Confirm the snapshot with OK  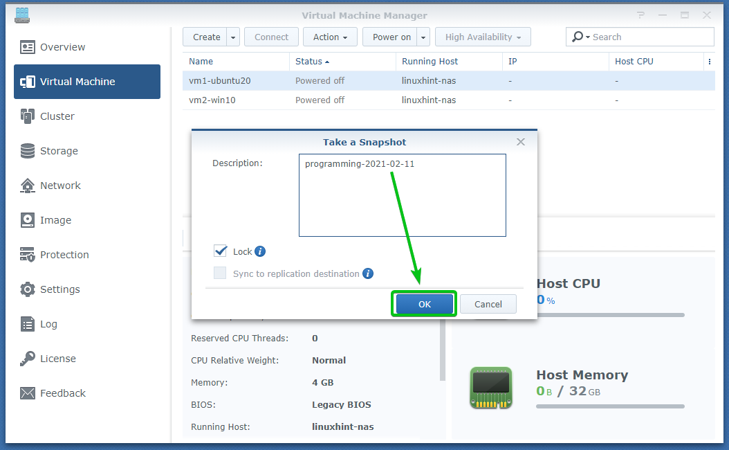point(425,304)
